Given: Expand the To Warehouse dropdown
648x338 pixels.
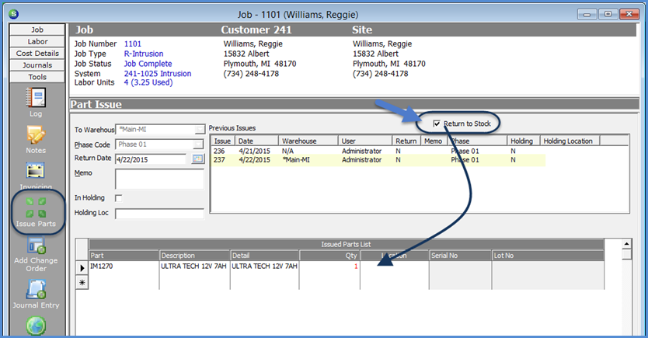Looking at the screenshot, I should click(200, 130).
